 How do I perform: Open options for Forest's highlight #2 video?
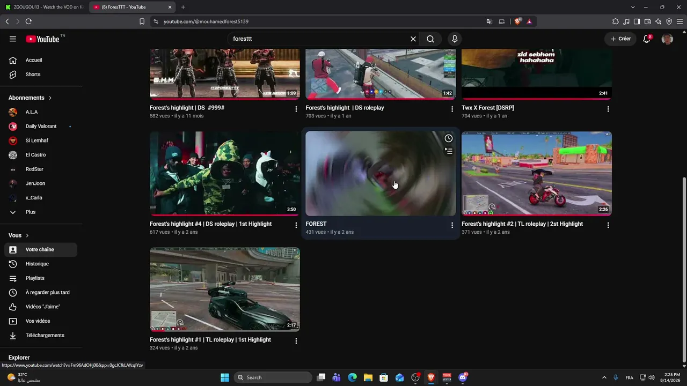coord(608,226)
